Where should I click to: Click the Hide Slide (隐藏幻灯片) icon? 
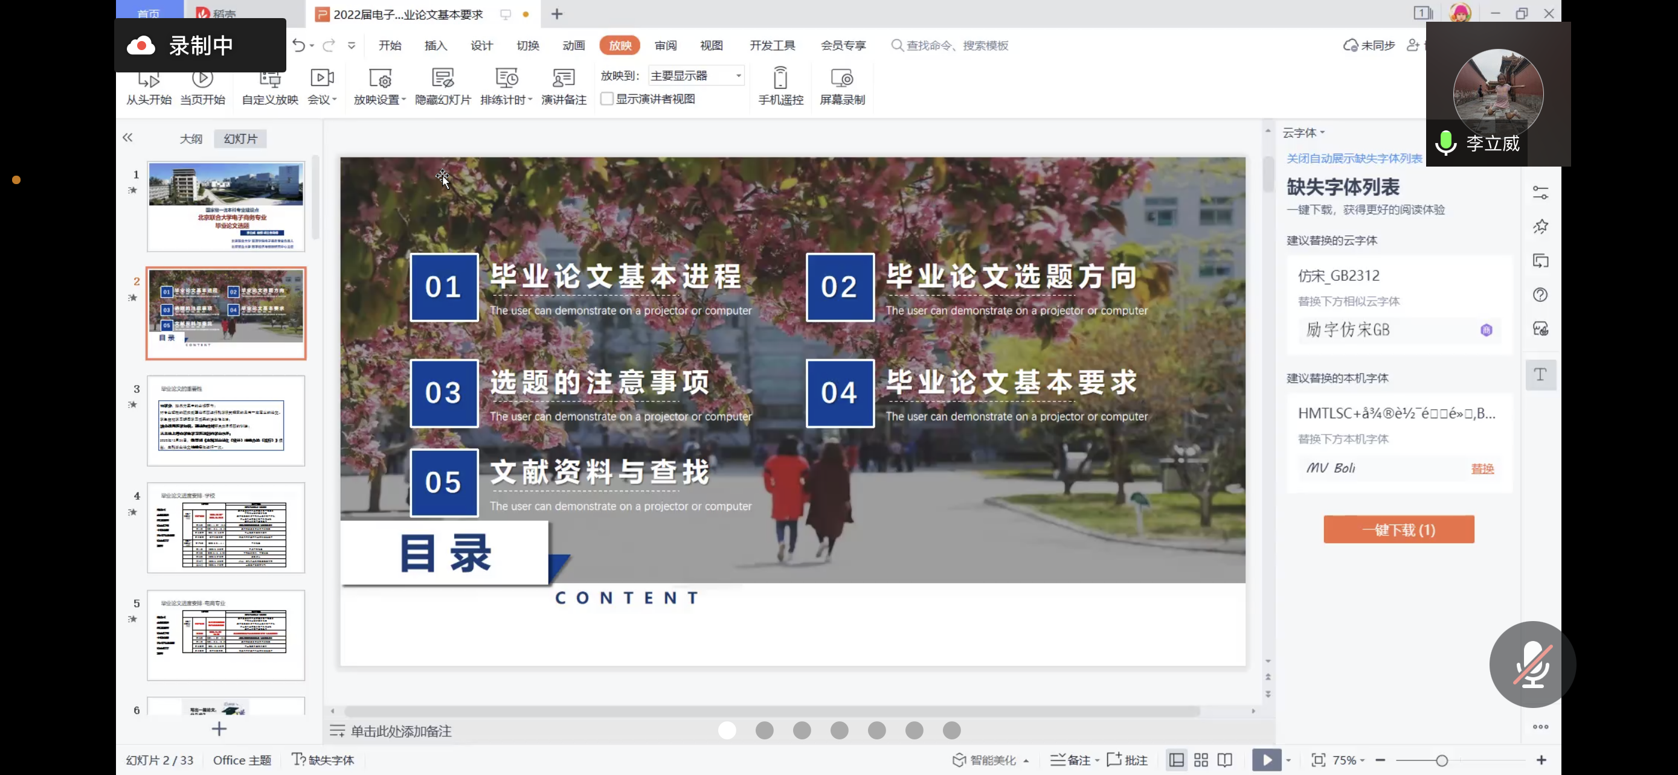442,78
